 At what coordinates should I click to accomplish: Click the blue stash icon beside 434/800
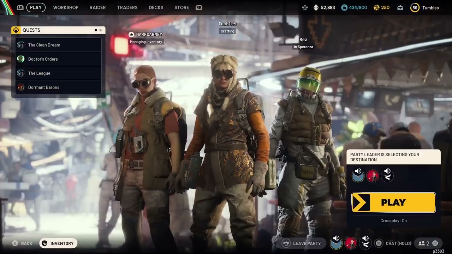pos(344,7)
